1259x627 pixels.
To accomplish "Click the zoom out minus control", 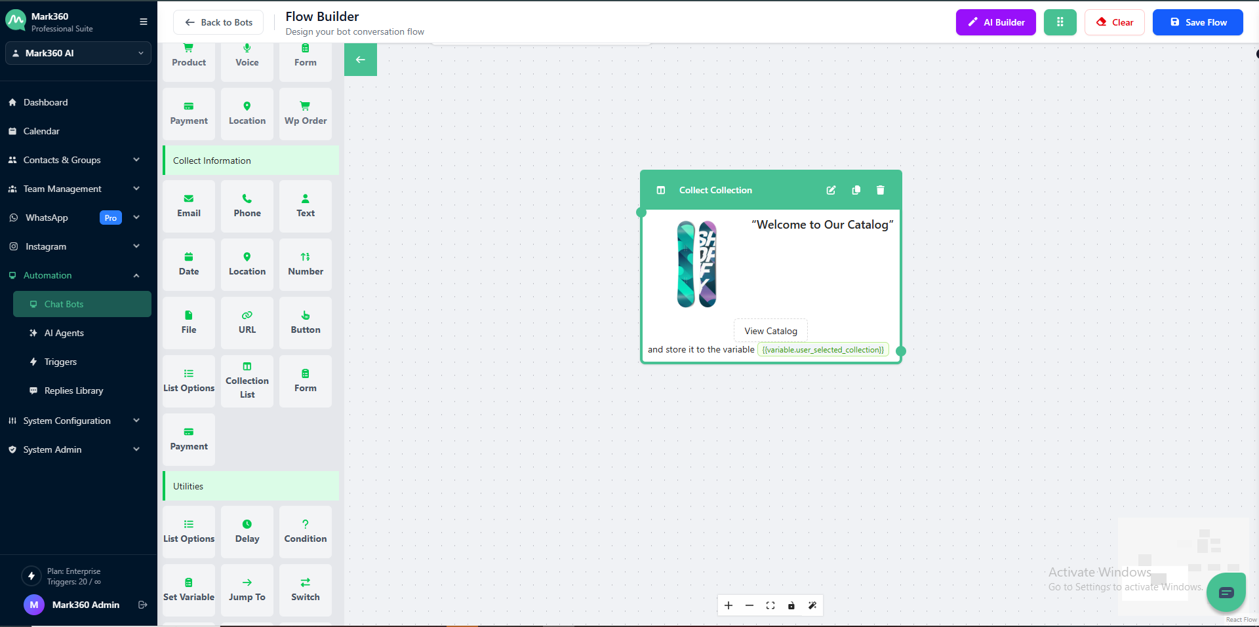I will 749,605.
